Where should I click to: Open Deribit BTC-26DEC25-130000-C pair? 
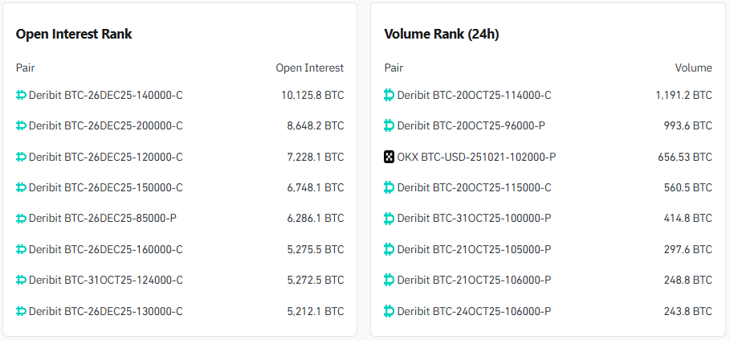(105, 311)
